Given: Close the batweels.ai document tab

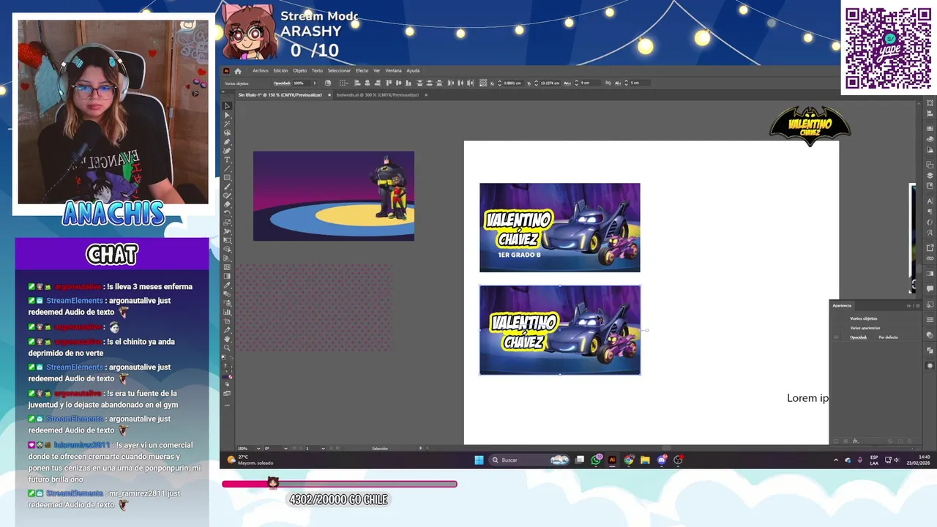Looking at the screenshot, I should (426, 94).
